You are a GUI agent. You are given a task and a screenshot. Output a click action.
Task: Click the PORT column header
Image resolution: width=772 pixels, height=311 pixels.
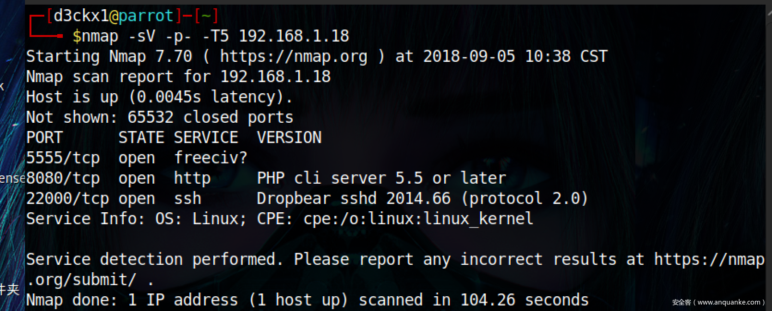pyautogui.click(x=44, y=138)
